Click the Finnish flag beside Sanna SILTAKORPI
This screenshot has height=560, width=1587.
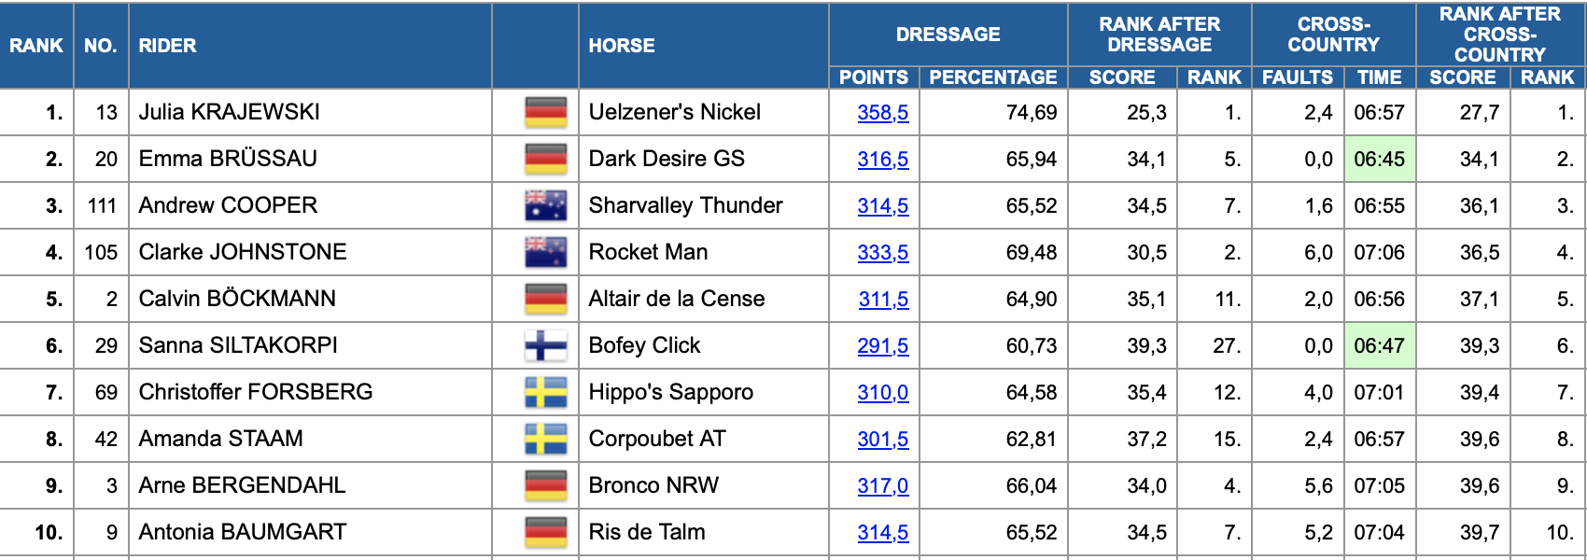[546, 345]
